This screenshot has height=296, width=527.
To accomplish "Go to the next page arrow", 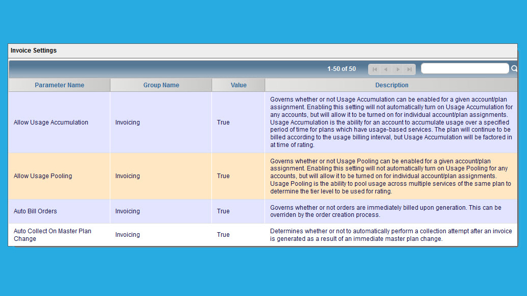I will pyautogui.click(x=398, y=69).
